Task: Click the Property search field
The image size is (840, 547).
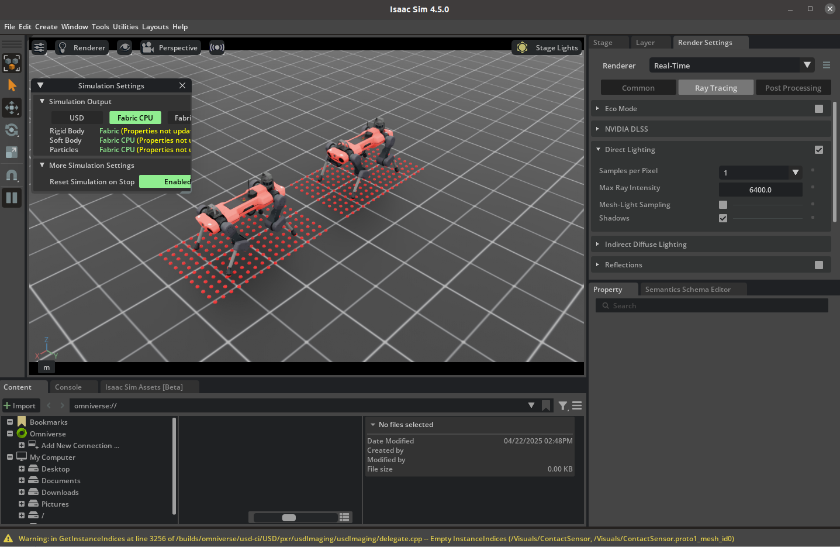Action: tap(712, 305)
